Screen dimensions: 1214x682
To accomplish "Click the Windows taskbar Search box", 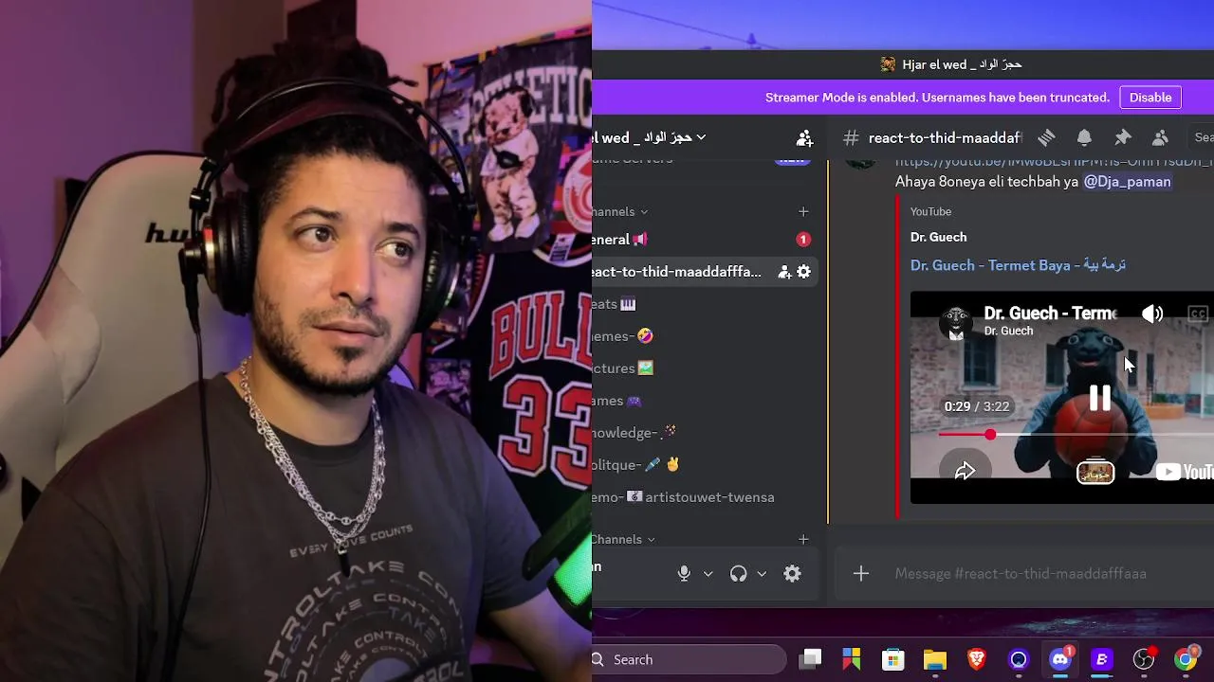I will coord(690,659).
